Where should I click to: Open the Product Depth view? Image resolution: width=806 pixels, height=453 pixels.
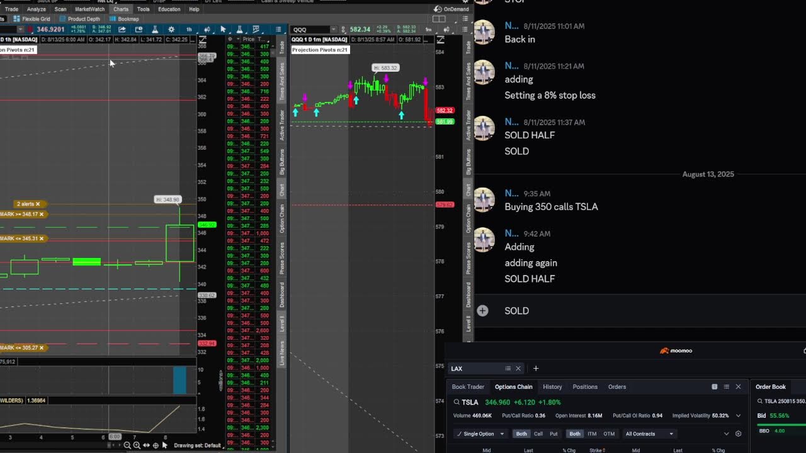[80, 19]
